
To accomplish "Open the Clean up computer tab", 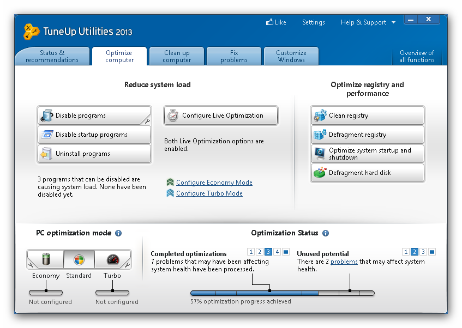I will click(x=177, y=56).
